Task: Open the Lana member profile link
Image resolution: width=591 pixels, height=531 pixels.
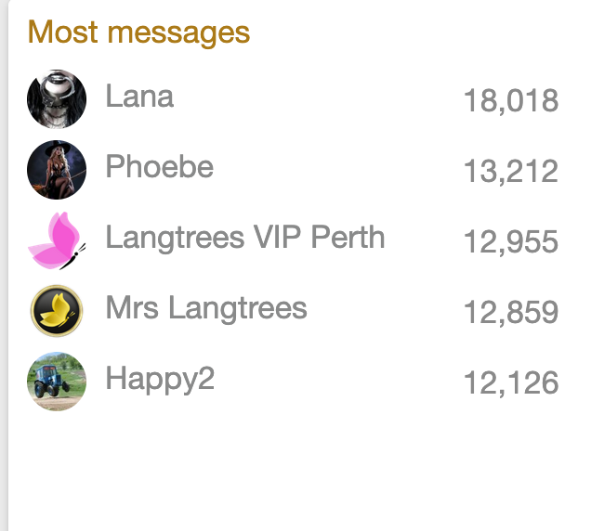Action: (x=139, y=97)
